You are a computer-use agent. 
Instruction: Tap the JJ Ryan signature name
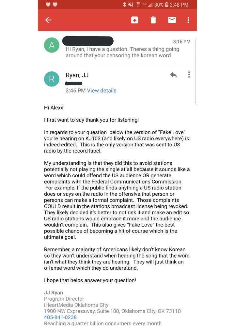pos(54,293)
